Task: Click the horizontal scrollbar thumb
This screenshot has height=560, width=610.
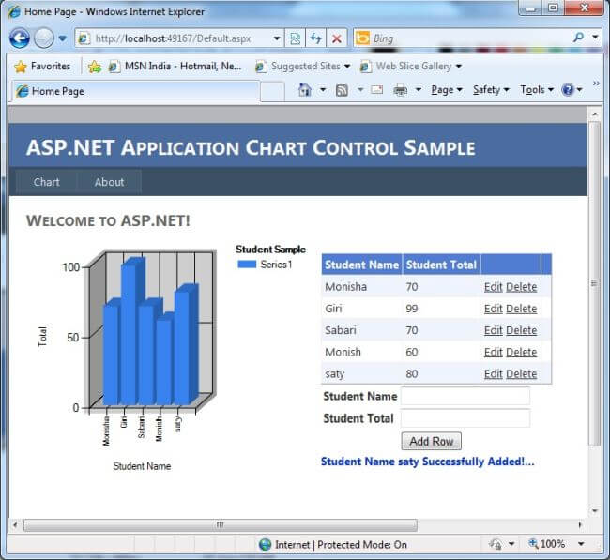Action: point(221,525)
